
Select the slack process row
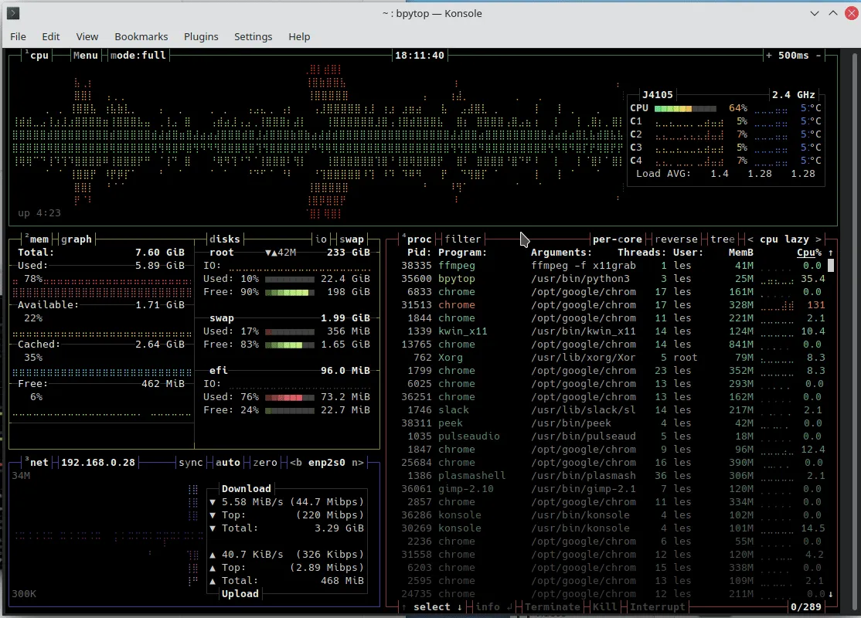pos(611,410)
